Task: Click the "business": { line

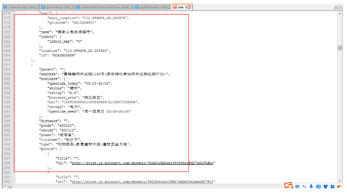Action: (52, 79)
